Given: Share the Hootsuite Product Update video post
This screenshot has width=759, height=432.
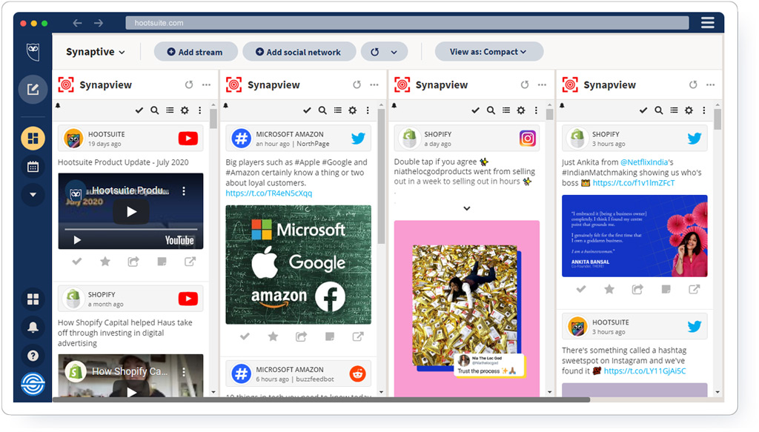Looking at the screenshot, I should (133, 262).
